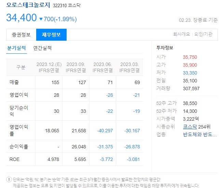Click the 매출 value 71
Viewport: 222px width, 188px height.
pyautogui.click(x=110, y=82)
